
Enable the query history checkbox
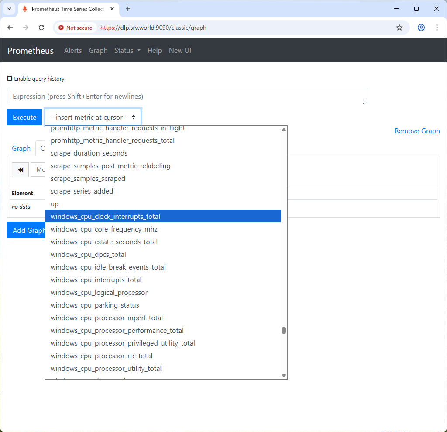point(9,79)
